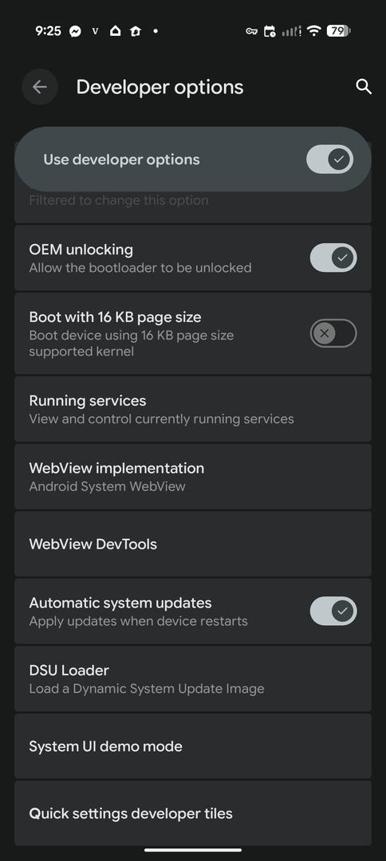Open DSU Loader
This screenshot has width=386, height=861.
click(x=193, y=678)
